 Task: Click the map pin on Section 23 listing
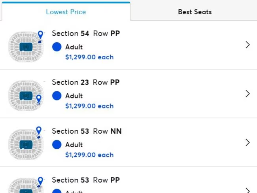click(39, 98)
